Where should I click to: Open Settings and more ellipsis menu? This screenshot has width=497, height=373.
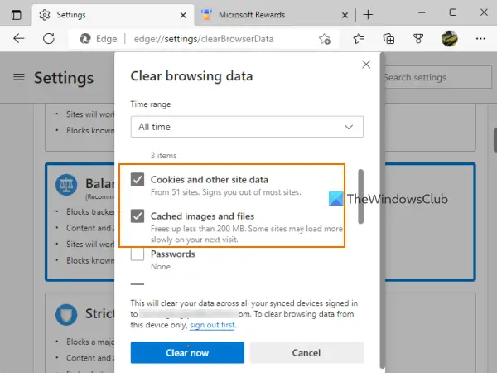[480, 39]
